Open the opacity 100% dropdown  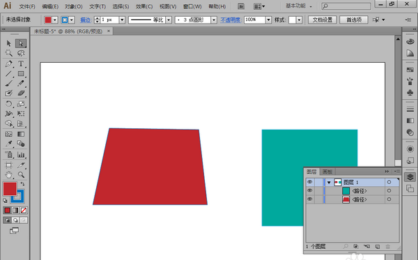tap(268, 20)
